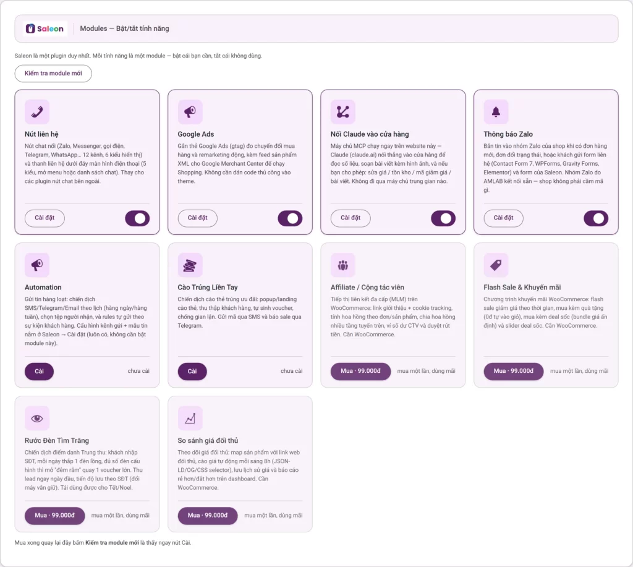The width and height of the screenshot is (633, 567).
Task: Click the megaphone icon on Automation card
Action: (x=37, y=265)
